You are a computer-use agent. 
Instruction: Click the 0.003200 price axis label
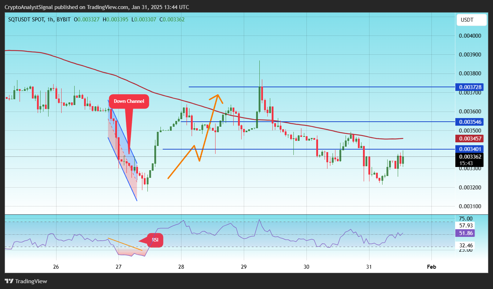point(470,187)
